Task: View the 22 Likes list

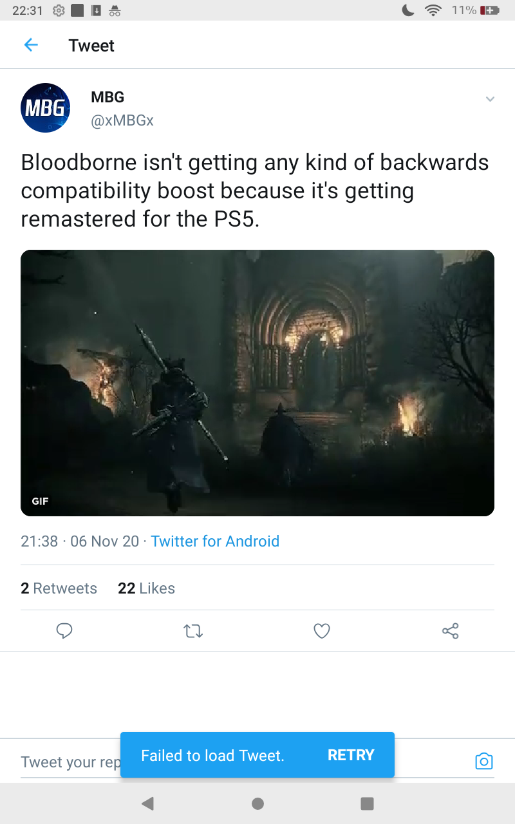Action: coord(146,588)
